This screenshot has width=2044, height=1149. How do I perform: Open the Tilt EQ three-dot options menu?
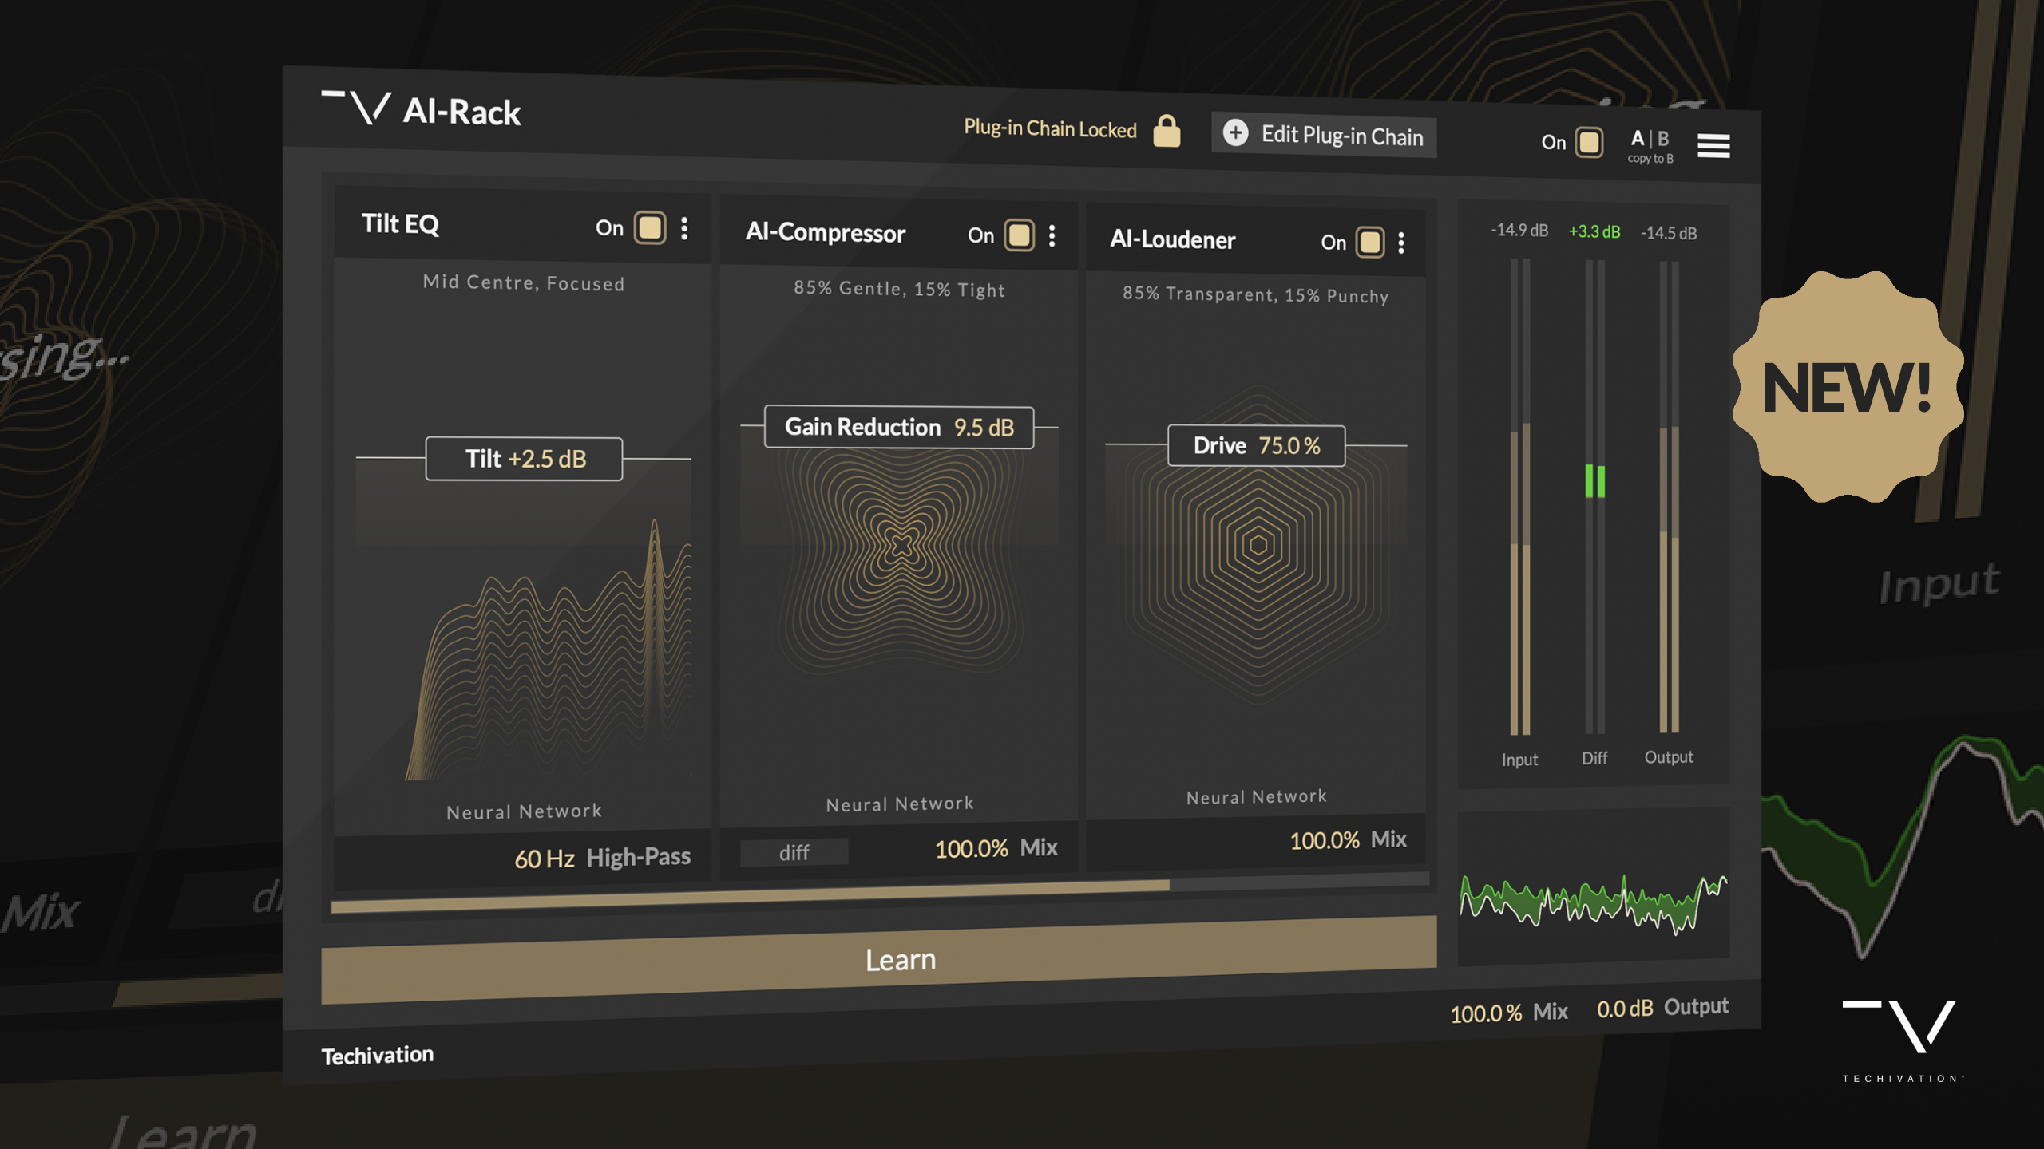pos(684,228)
